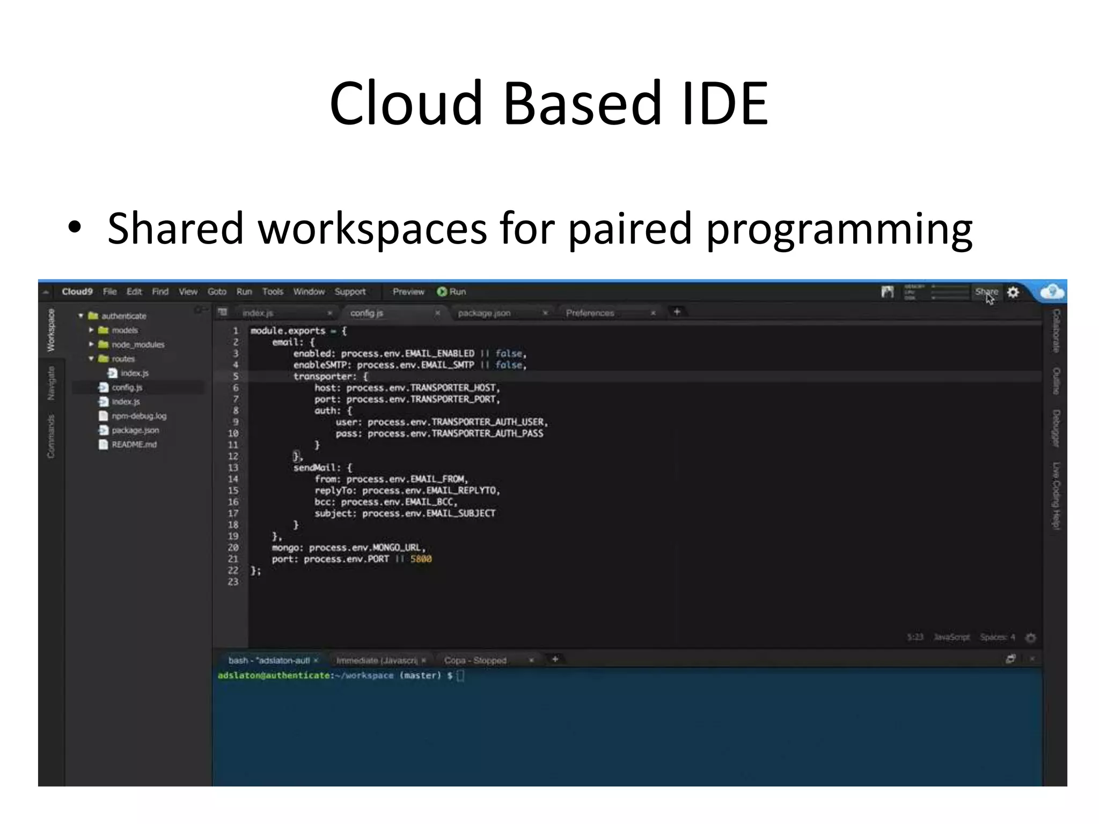The image size is (1099, 824).
Task: Click the npm-debug.log file icon
Action: 104,416
